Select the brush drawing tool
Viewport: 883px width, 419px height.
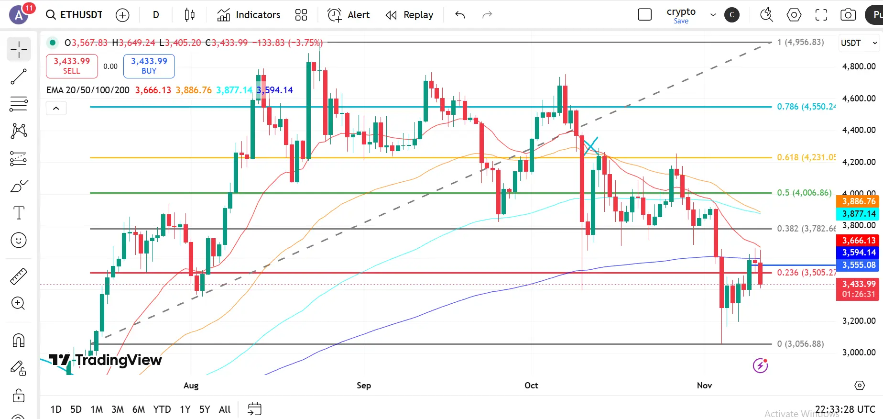coord(19,186)
